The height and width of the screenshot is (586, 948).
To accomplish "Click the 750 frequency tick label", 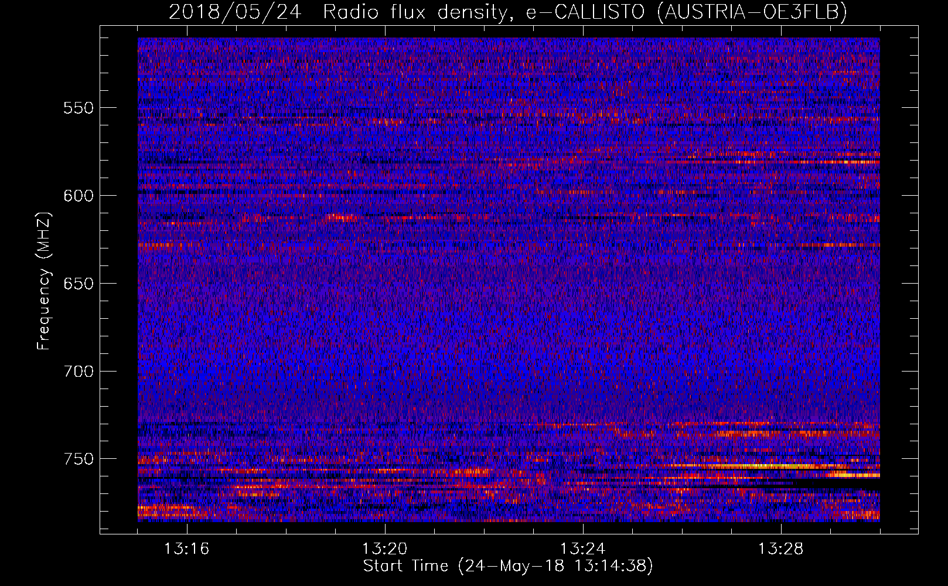I will [79, 459].
